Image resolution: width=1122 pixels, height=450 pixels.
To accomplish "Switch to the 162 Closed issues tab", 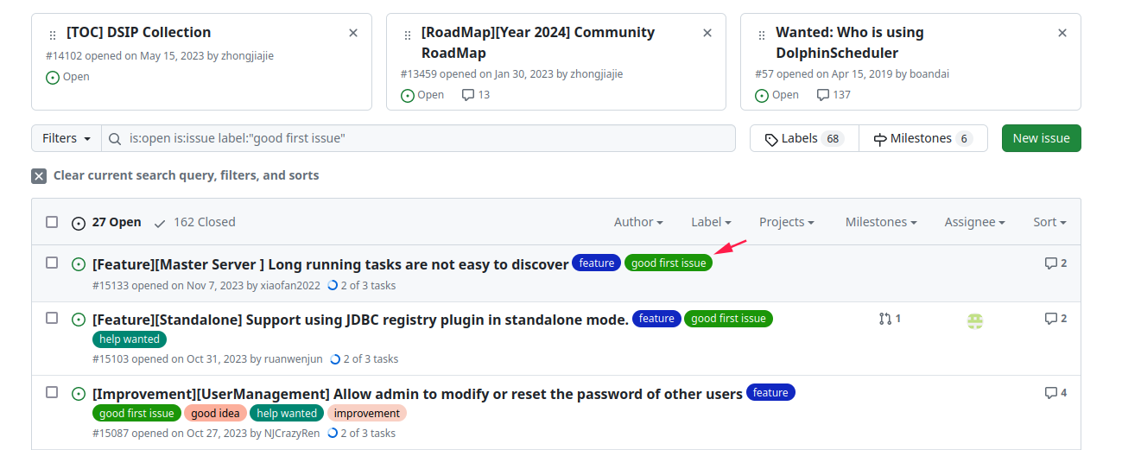I will pyautogui.click(x=194, y=222).
